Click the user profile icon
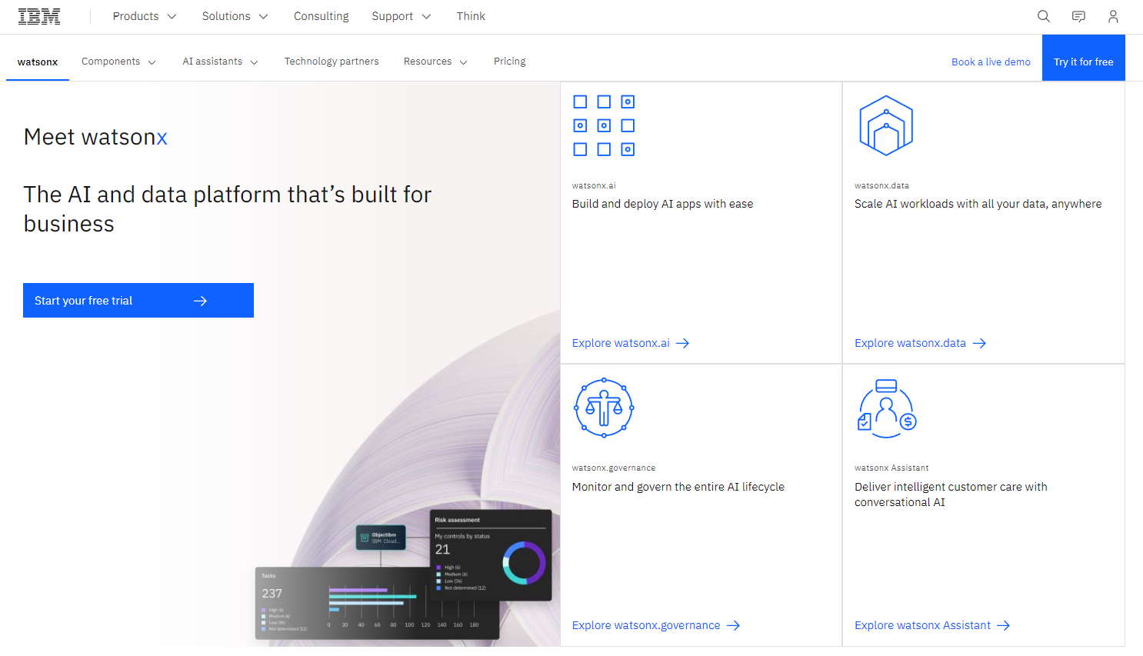This screenshot has width=1143, height=656. pos(1112,16)
